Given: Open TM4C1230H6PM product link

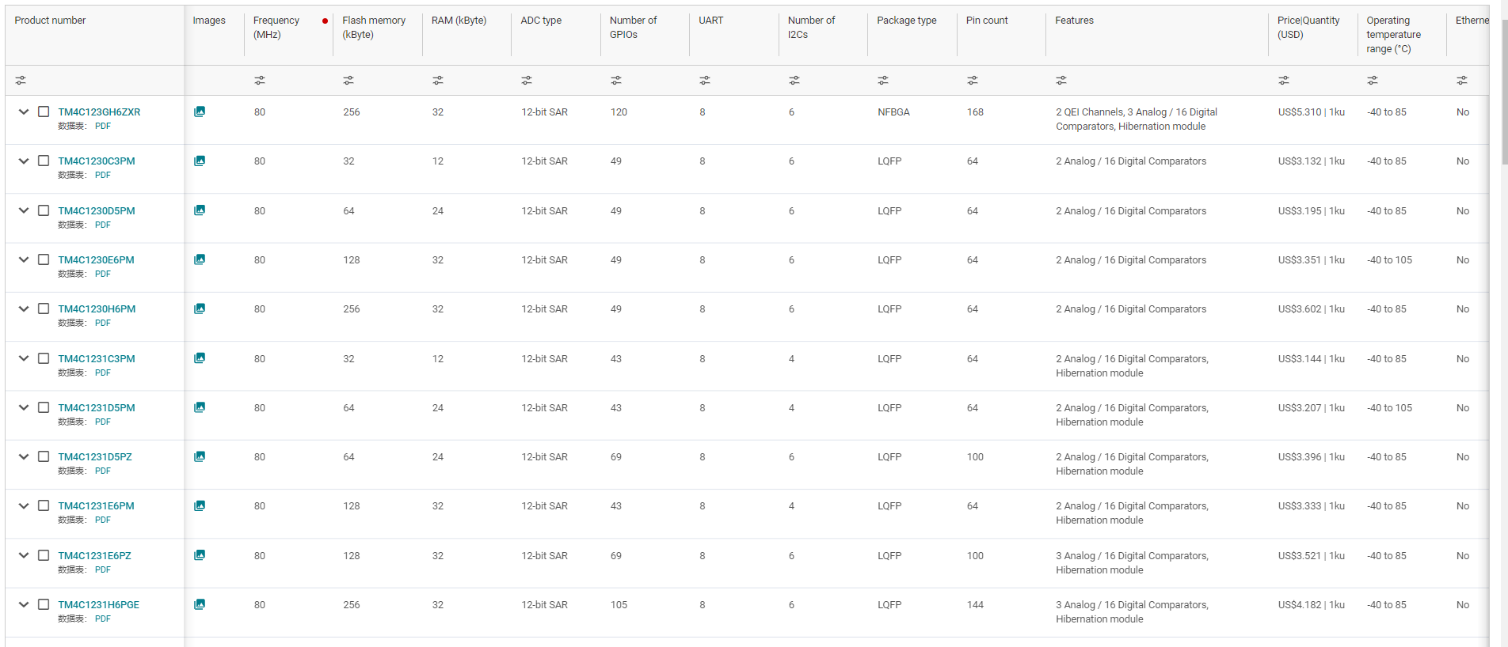Looking at the screenshot, I should [x=97, y=309].
